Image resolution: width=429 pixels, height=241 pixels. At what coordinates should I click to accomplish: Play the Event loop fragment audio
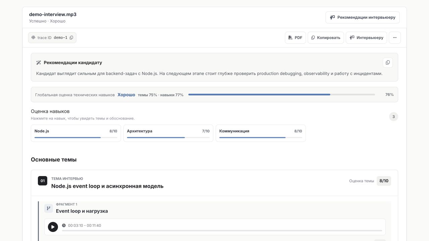click(x=53, y=227)
